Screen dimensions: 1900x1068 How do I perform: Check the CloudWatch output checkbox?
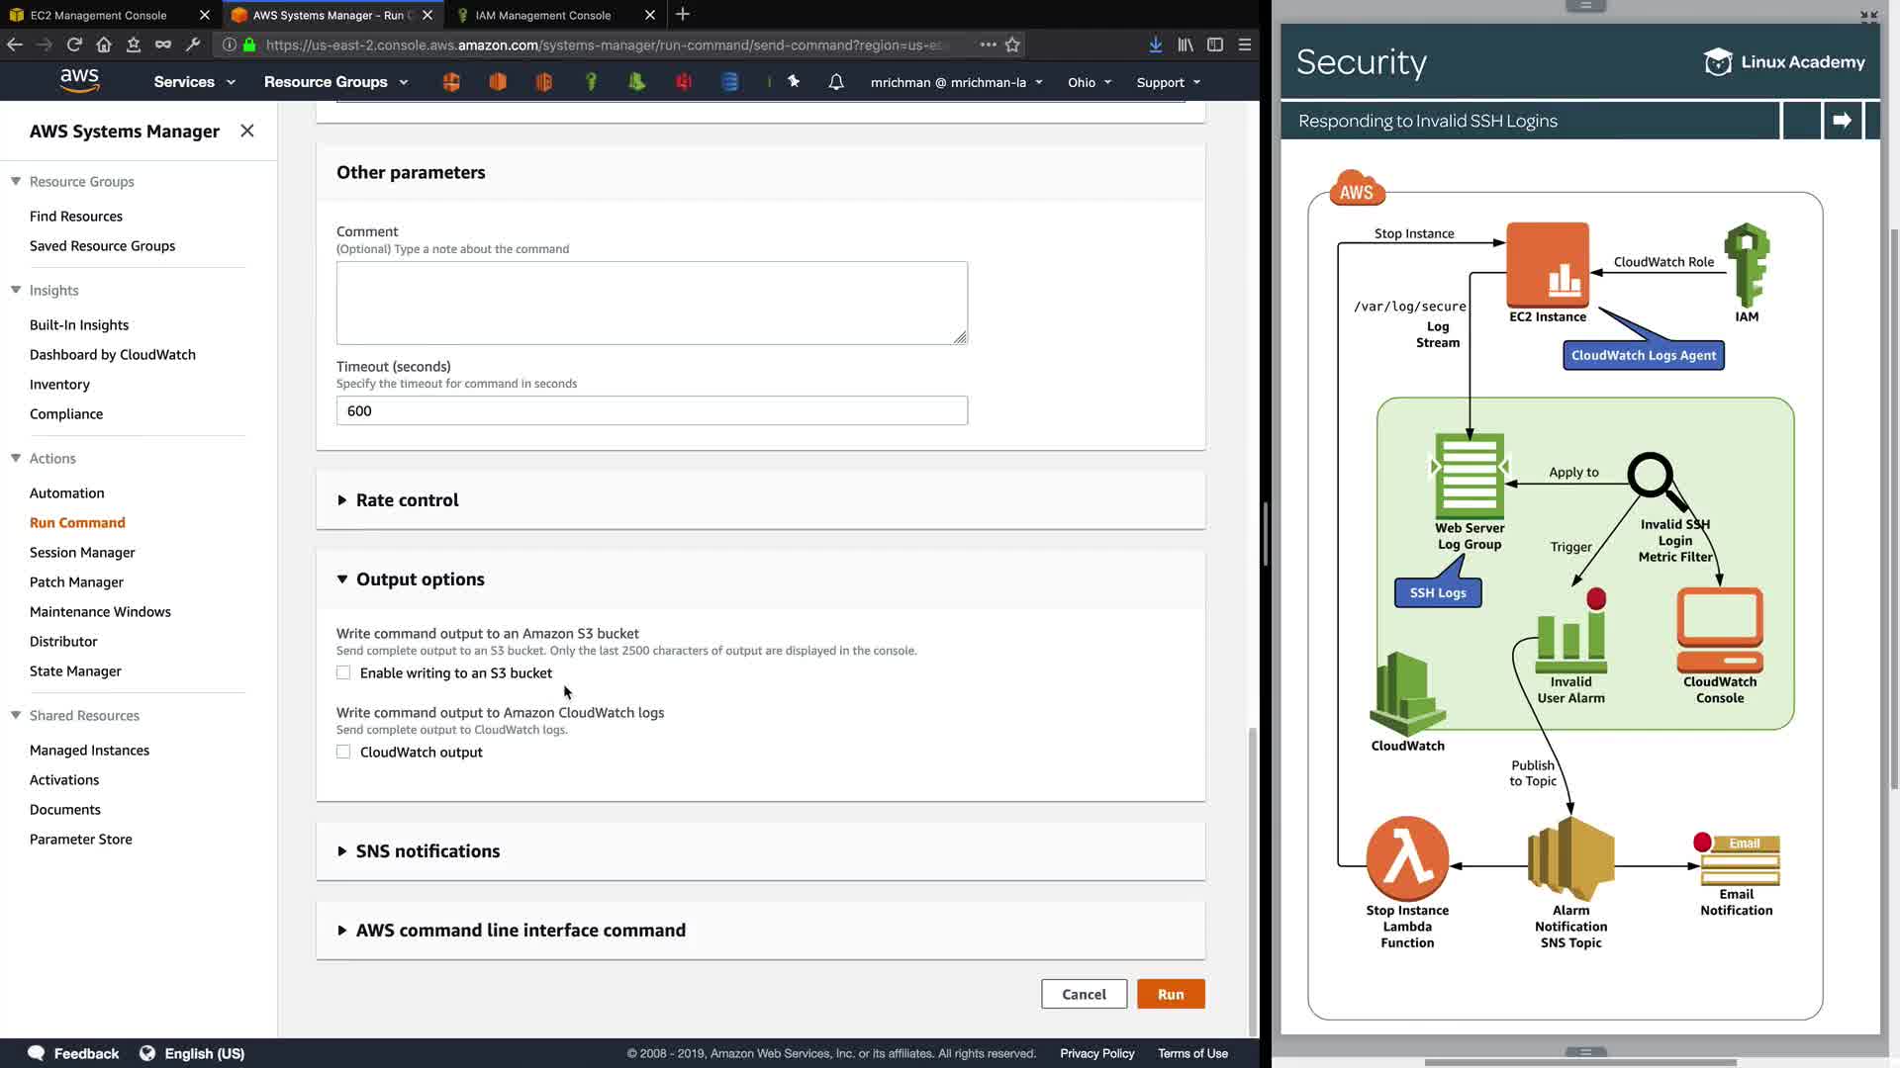point(343,753)
